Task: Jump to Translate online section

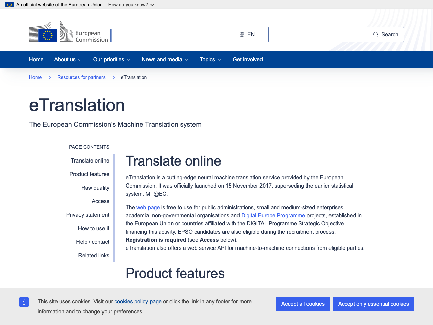Action: 90,160
